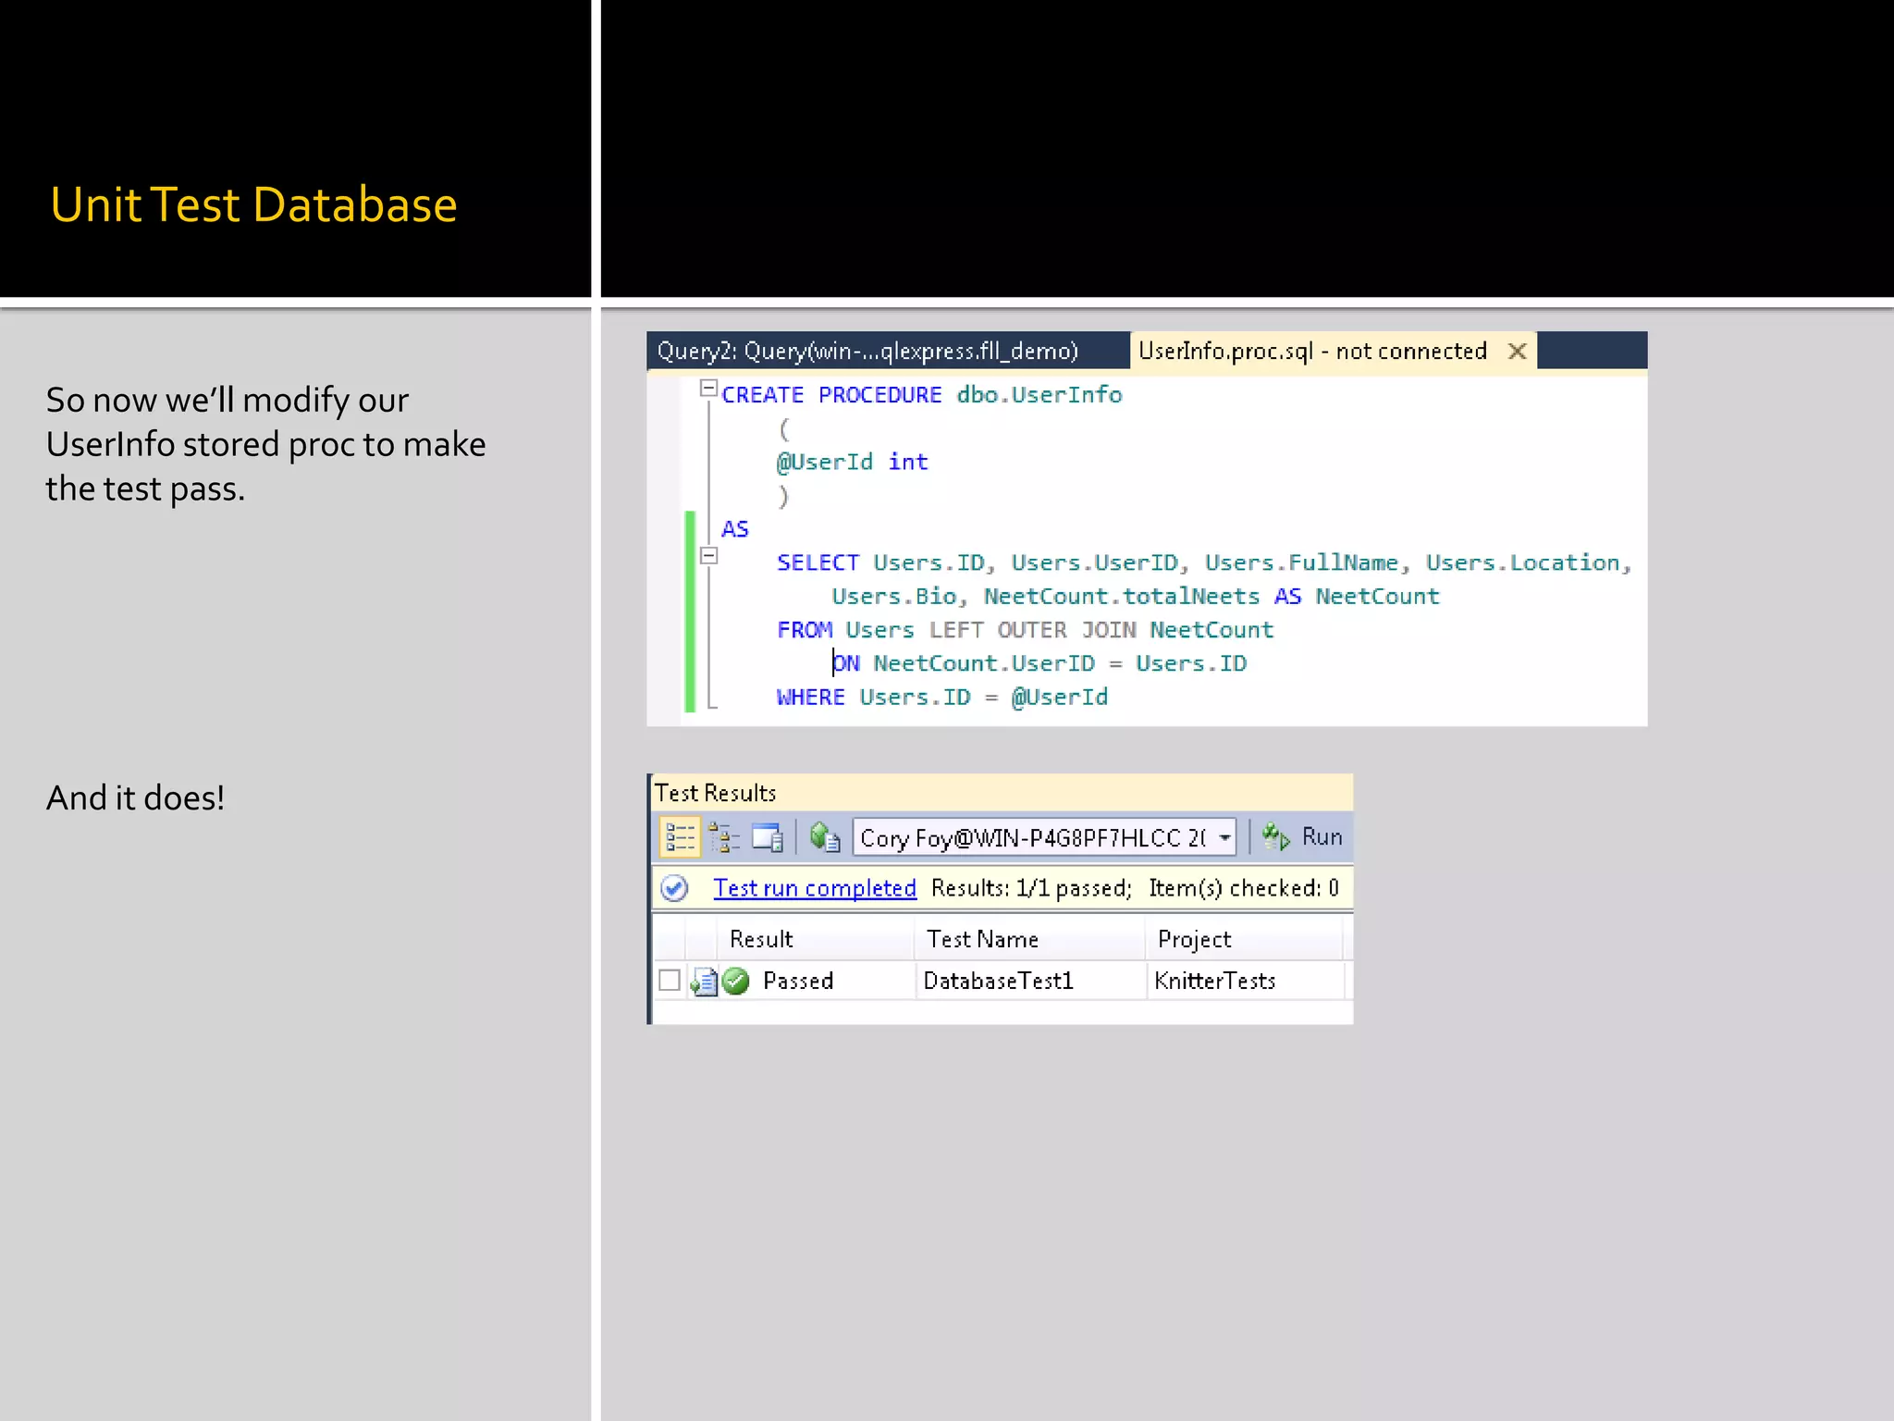Click the blue checkmark status icon
Image resolution: width=1894 pixels, height=1421 pixels.
[x=674, y=888]
